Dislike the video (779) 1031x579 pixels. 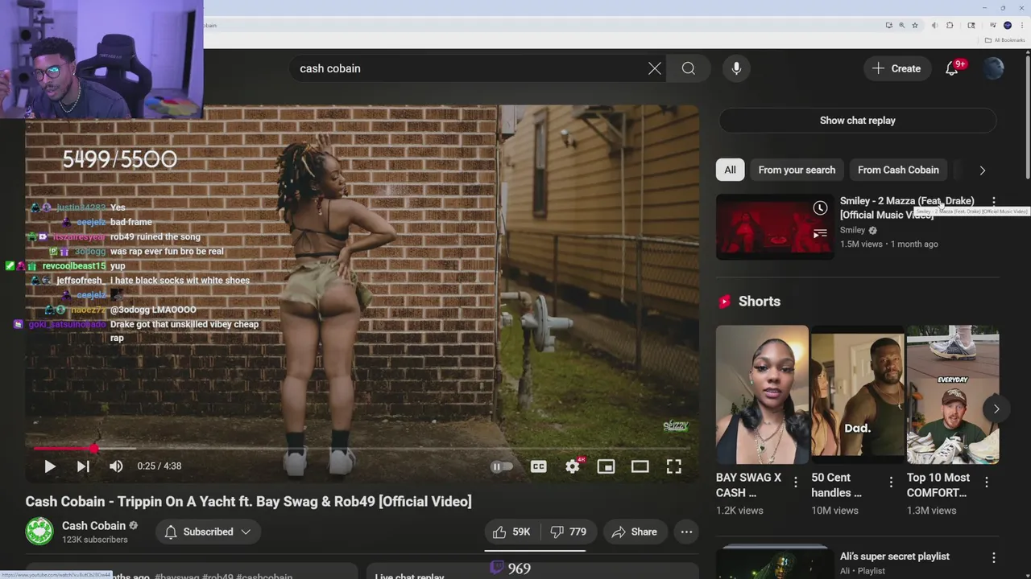coord(568,532)
